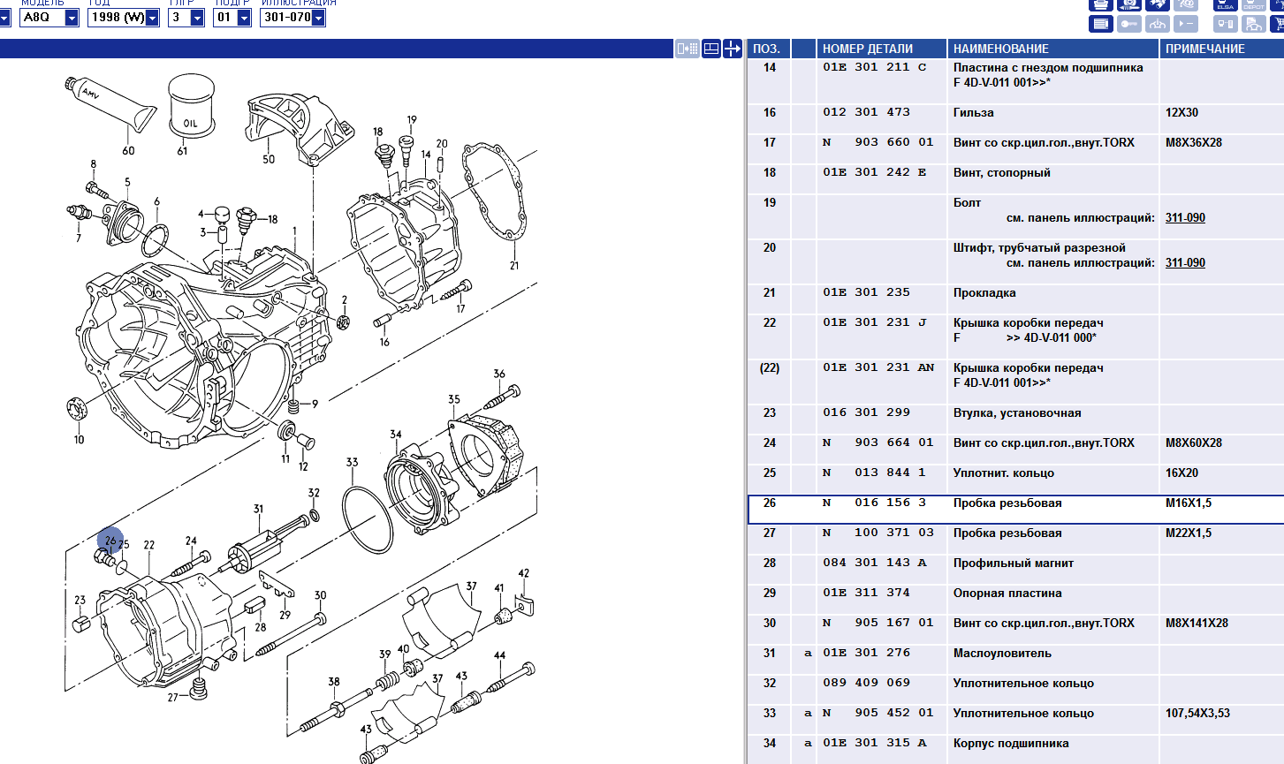Select the Прокладка row, position 21
The image size is (1284, 764).
click(984, 293)
